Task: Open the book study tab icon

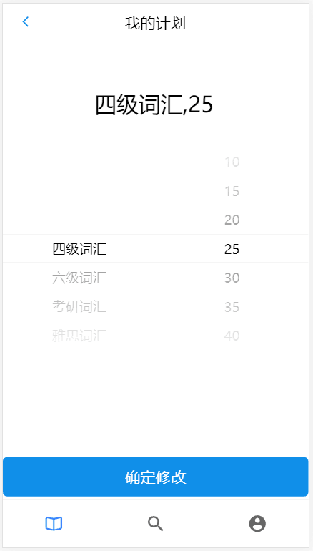Action: pos(54,524)
